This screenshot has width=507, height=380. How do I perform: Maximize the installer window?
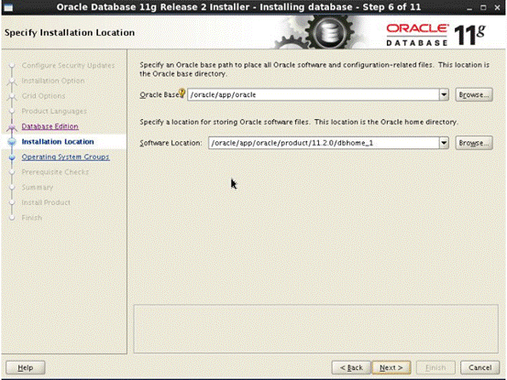click(x=483, y=7)
